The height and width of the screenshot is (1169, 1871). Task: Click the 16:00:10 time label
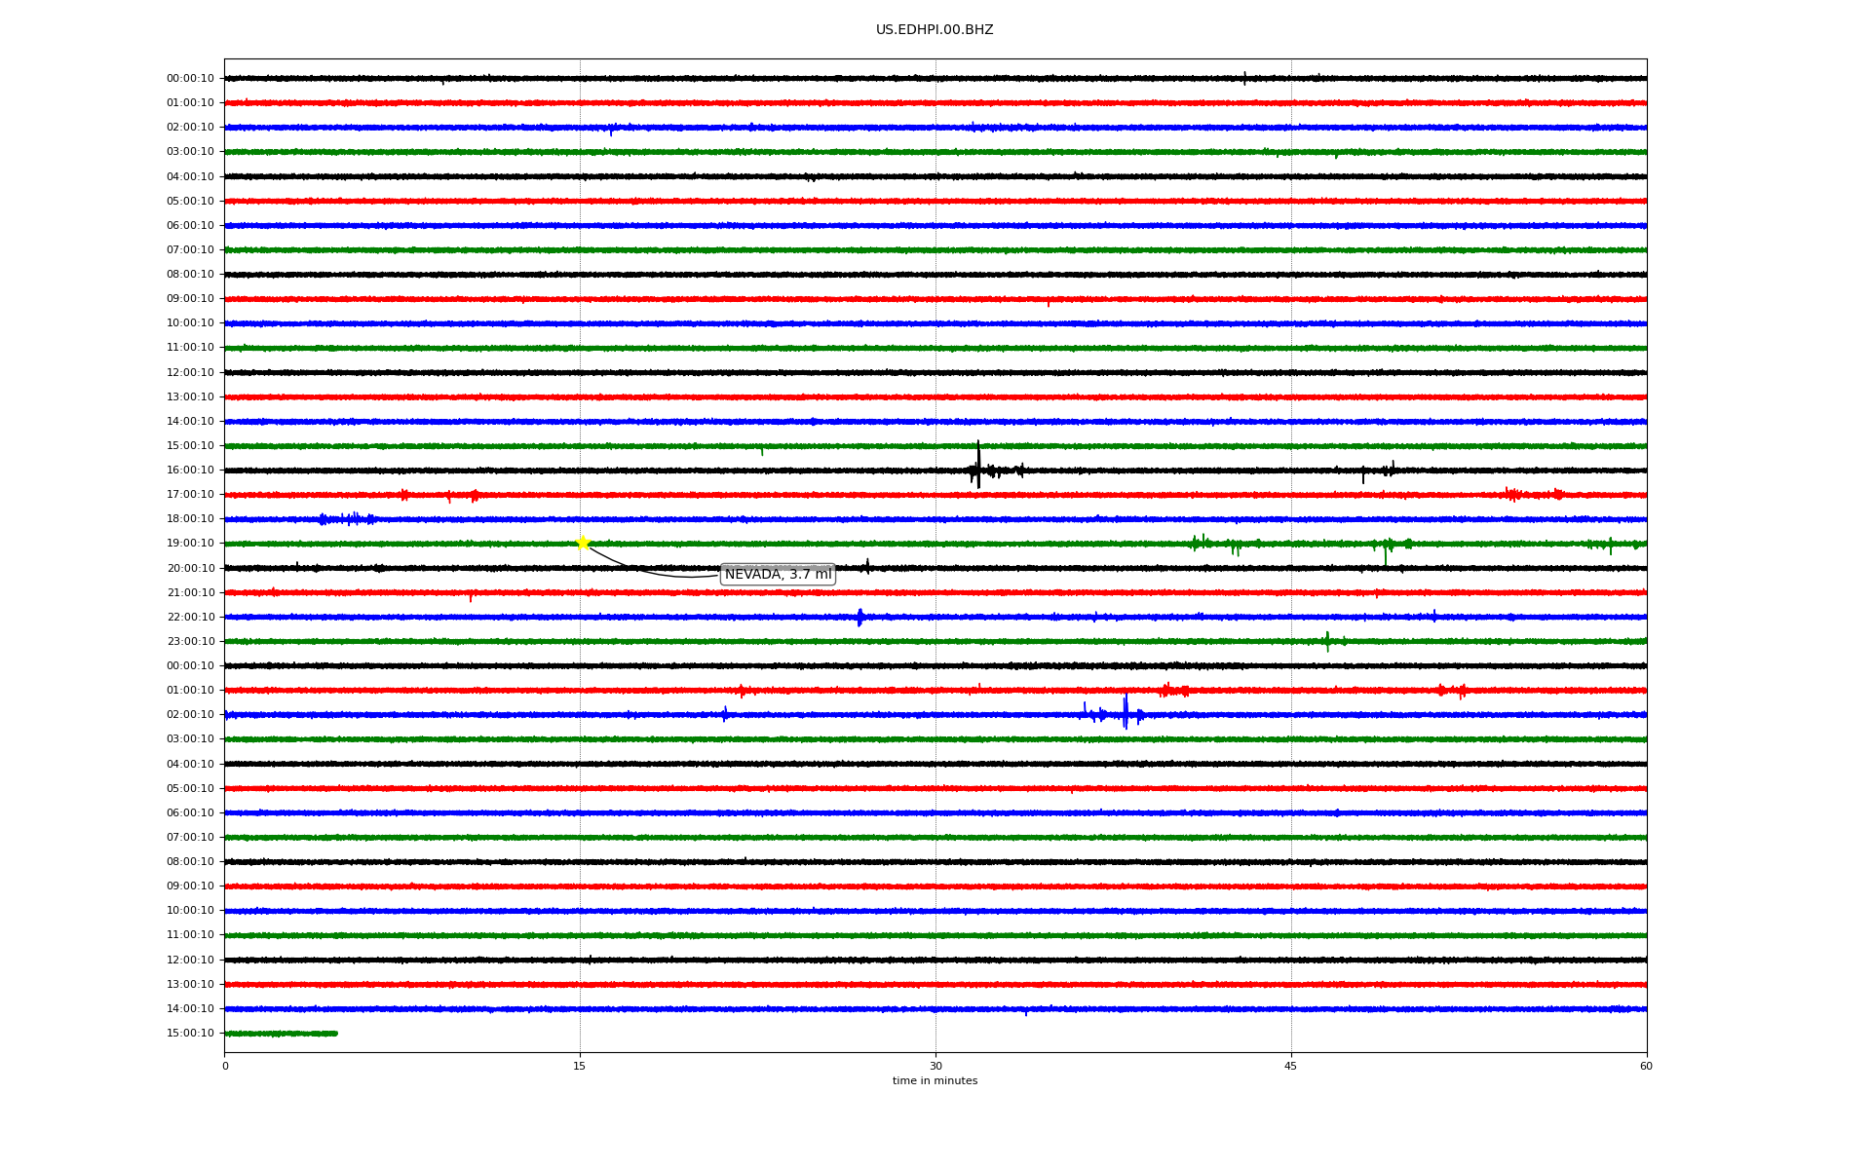pyautogui.click(x=190, y=471)
